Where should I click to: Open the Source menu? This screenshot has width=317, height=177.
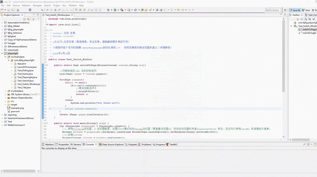pos(16,5)
